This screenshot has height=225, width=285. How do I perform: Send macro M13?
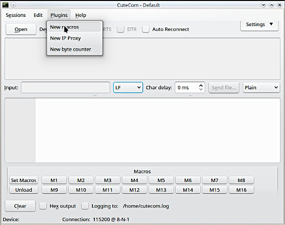(x=161, y=190)
